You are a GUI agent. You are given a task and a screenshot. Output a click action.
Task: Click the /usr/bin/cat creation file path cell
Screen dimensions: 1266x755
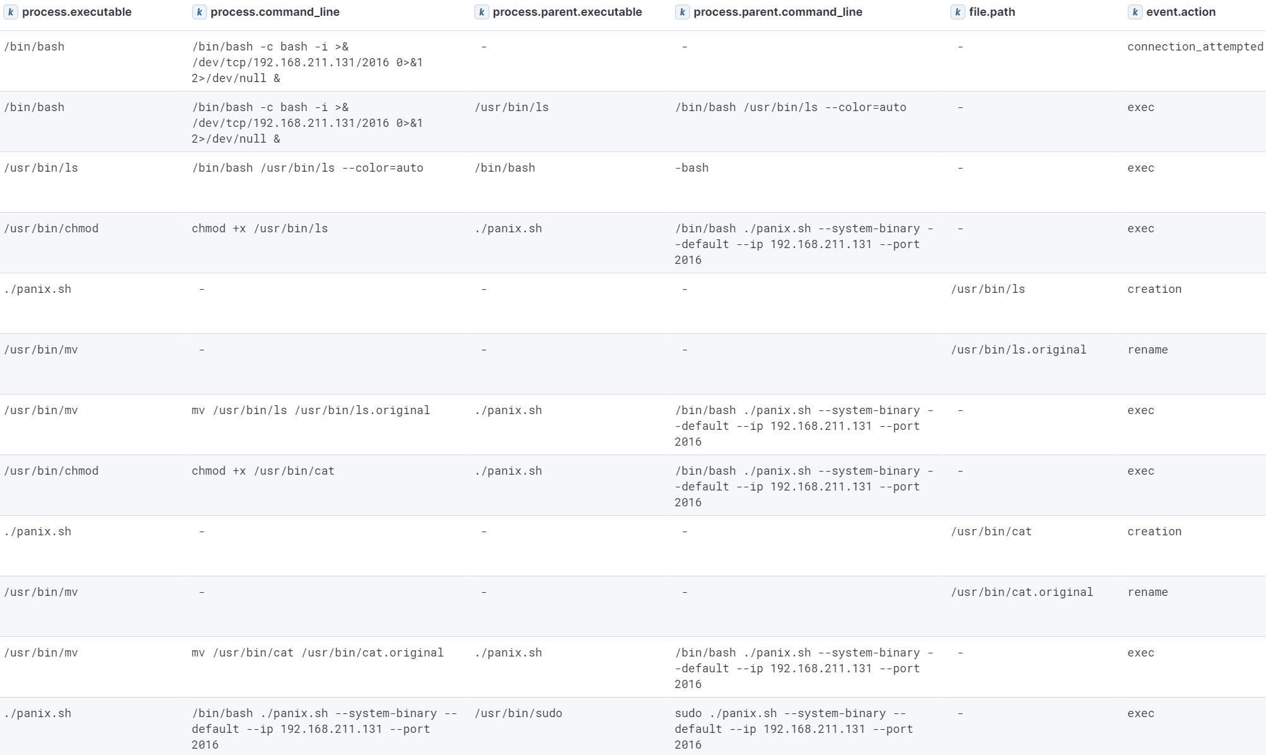pos(991,532)
